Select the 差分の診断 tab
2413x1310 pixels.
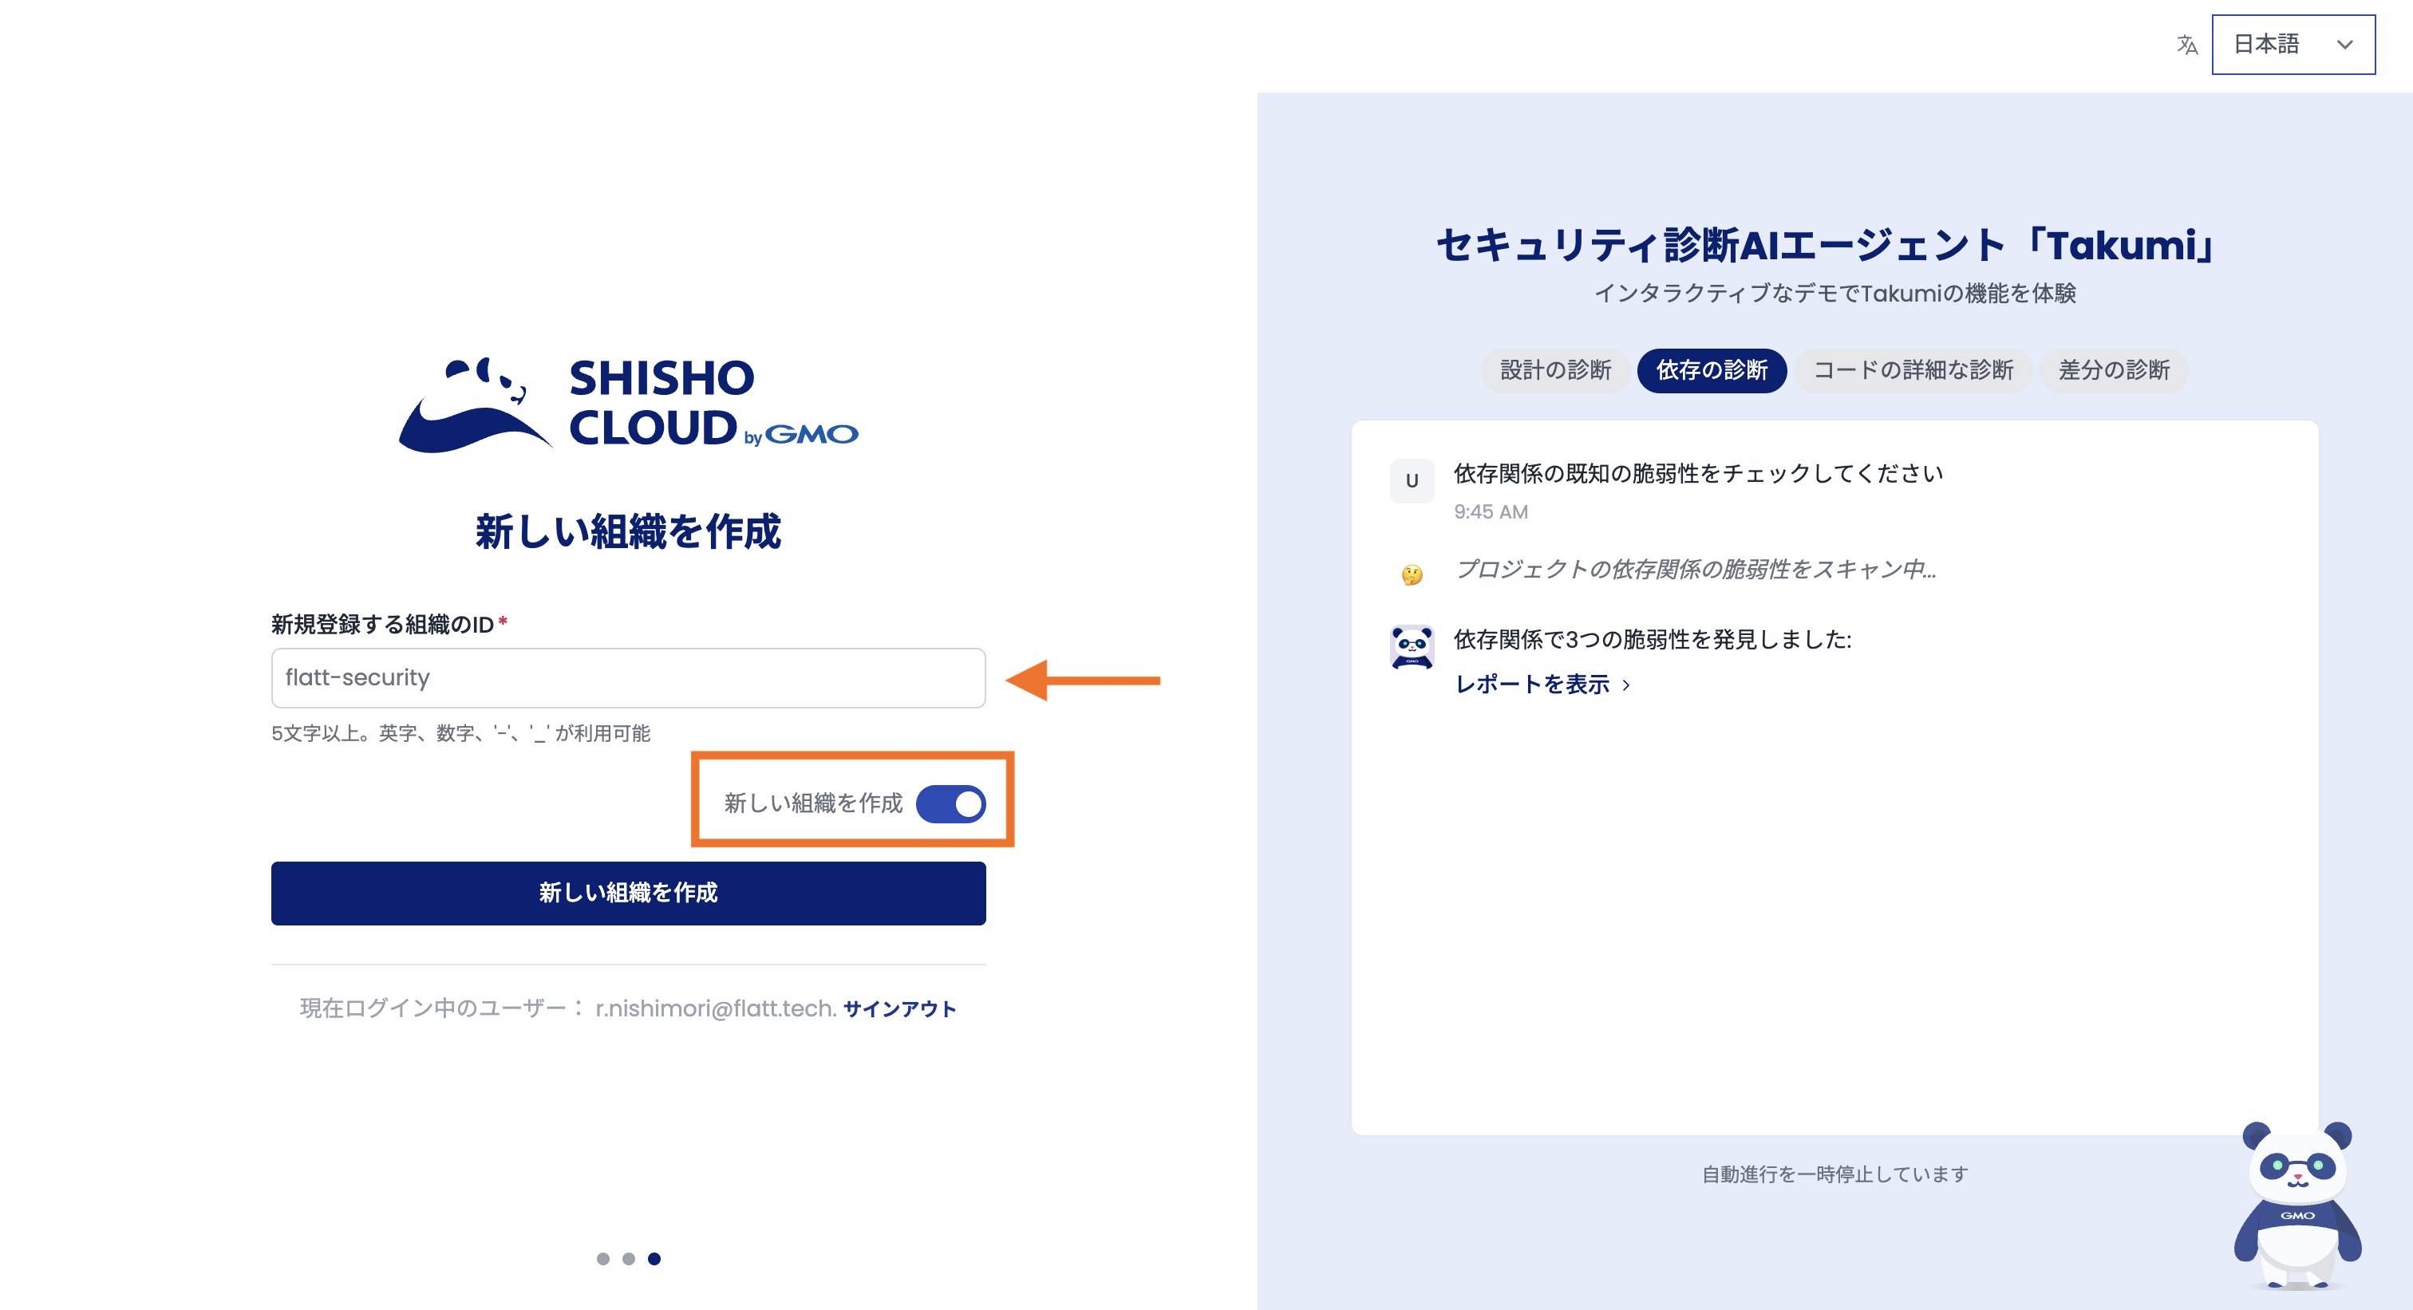coord(2113,370)
